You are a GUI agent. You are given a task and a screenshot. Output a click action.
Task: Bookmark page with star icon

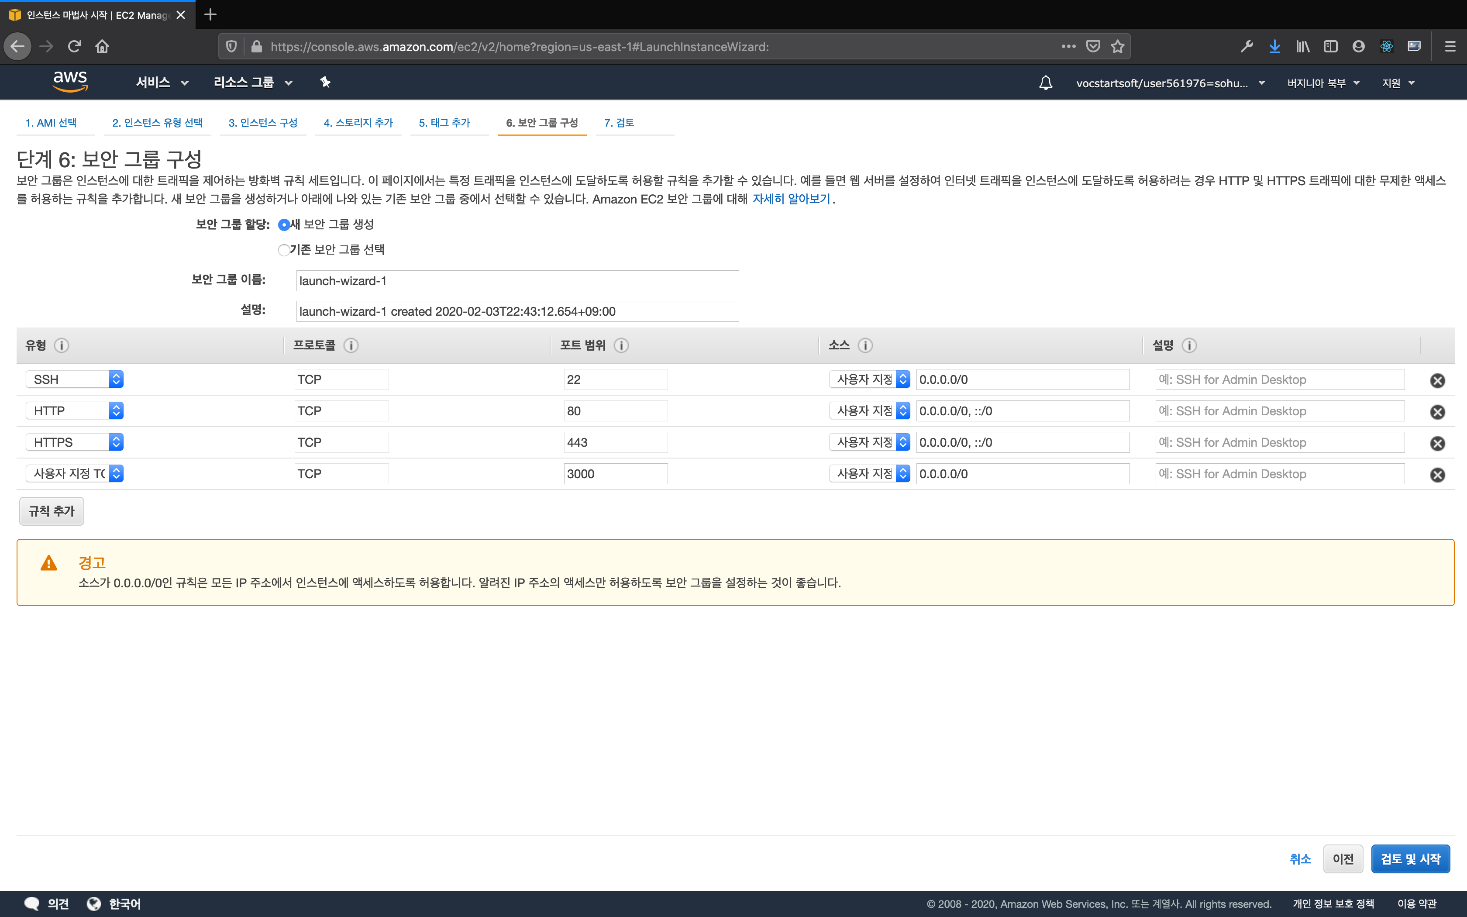[x=1117, y=47]
